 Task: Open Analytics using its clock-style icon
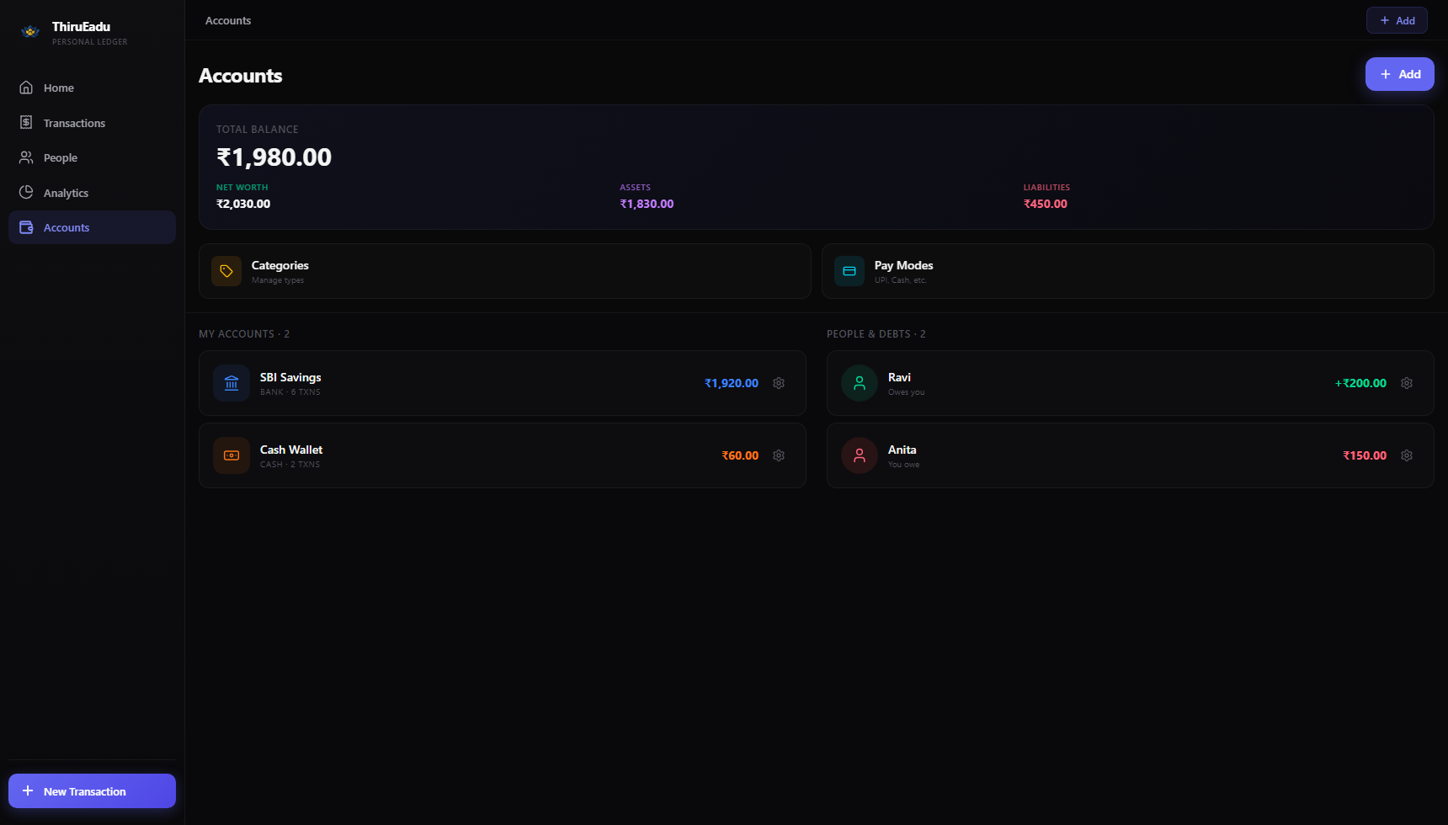[26, 192]
